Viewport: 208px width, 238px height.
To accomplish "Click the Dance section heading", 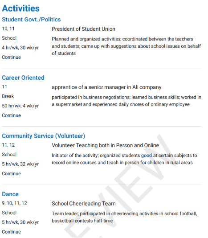I will click(x=10, y=194).
